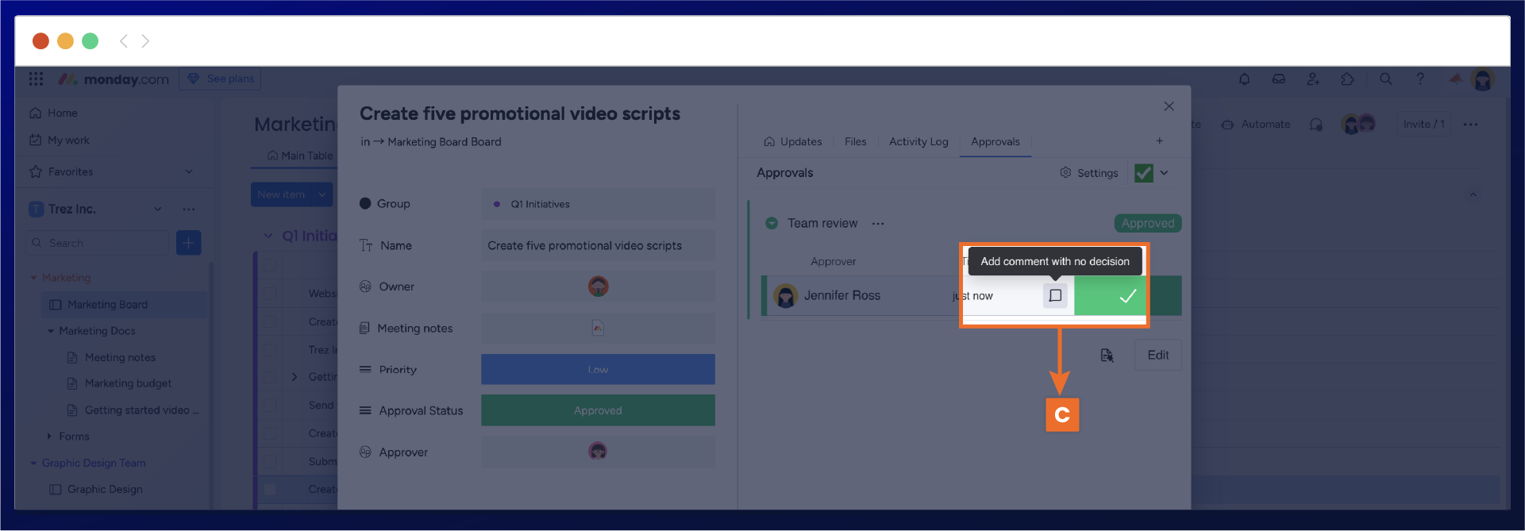Switch to the Activity Log tab
This screenshot has height=531, width=1525.
click(x=918, y=141)
